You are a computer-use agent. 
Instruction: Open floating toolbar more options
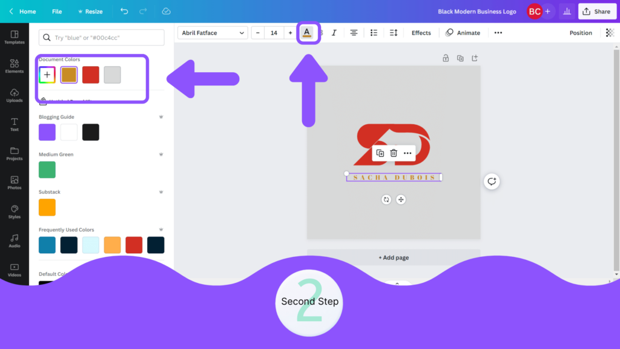[407, 153]
